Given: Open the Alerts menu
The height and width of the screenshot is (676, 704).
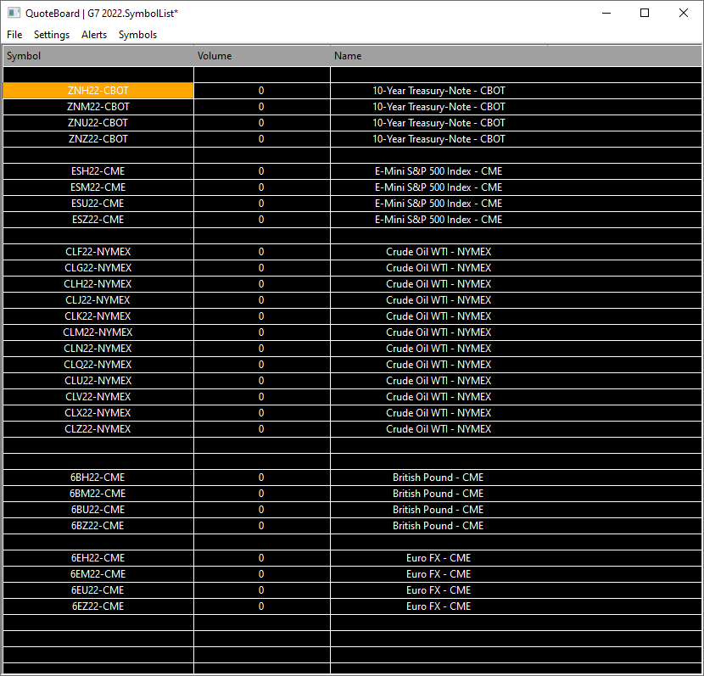Looking at the screenshot, I should (94, 35).
